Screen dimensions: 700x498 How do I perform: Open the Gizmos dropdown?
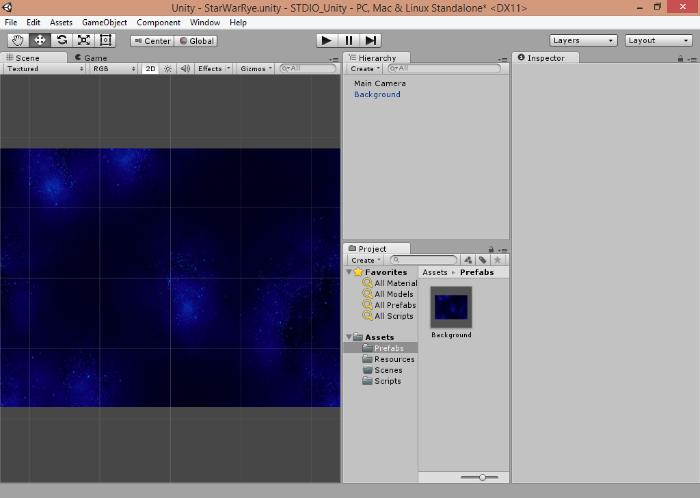[256, 68]
